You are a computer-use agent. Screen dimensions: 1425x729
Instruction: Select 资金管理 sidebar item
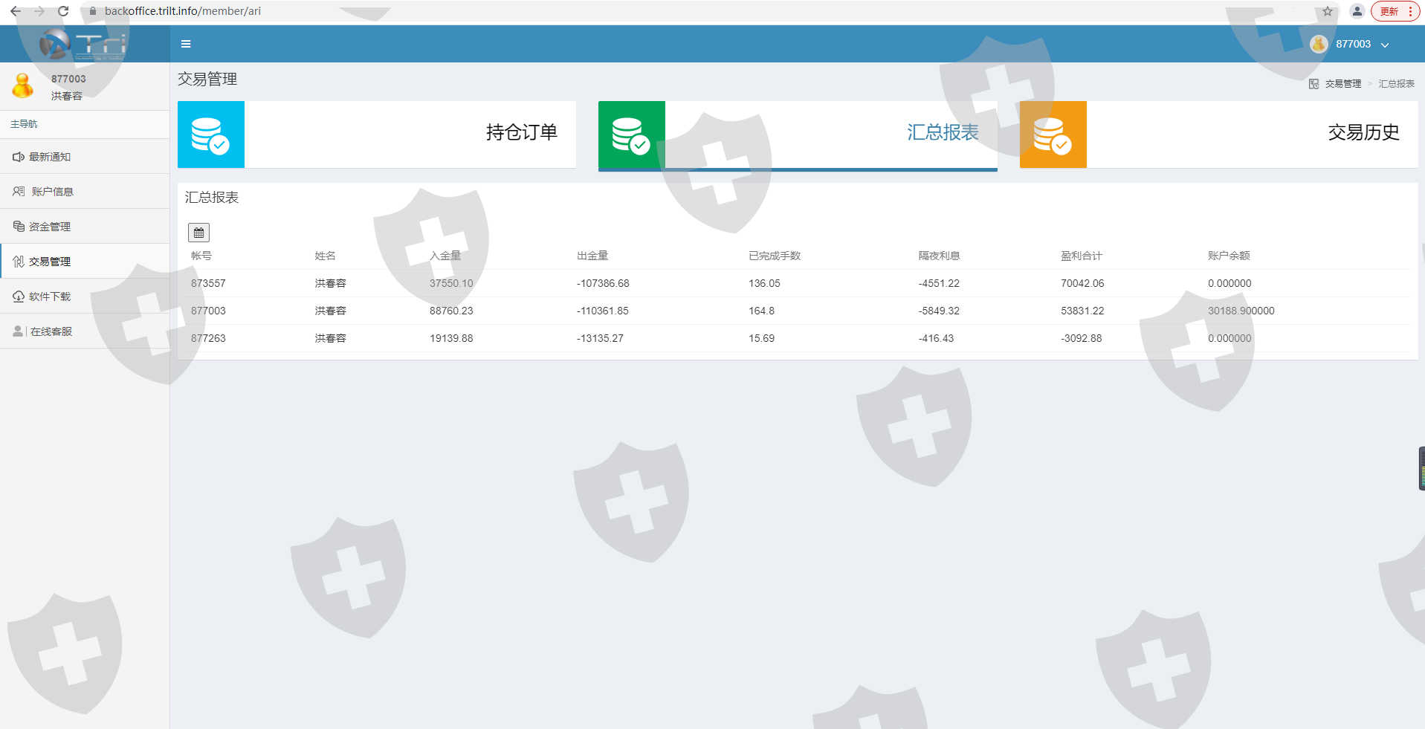coord(50,227)
